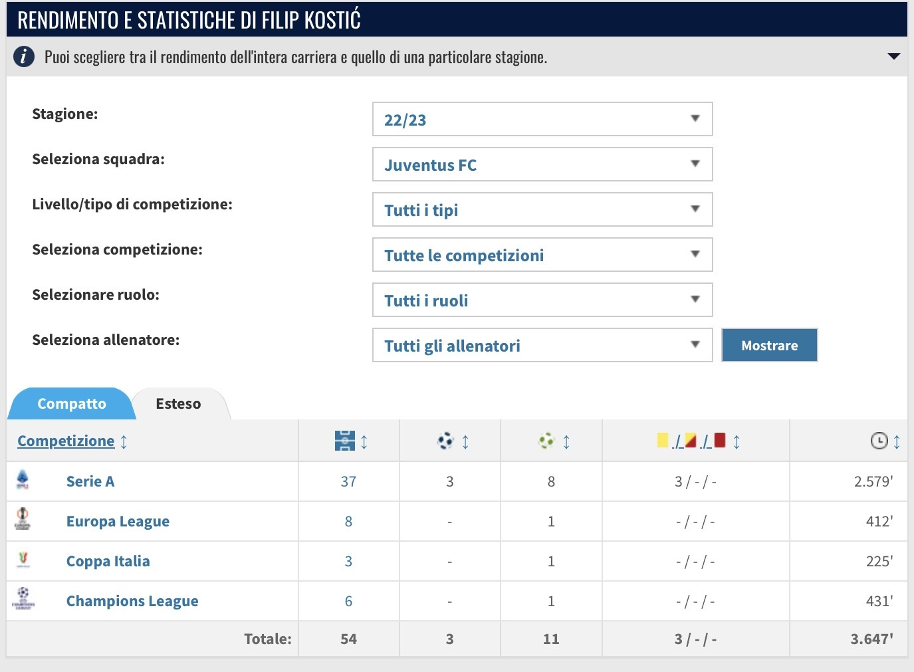Switch to the Esteso tab
Viewport: 914px width, 672px height.
coord(178,404)
